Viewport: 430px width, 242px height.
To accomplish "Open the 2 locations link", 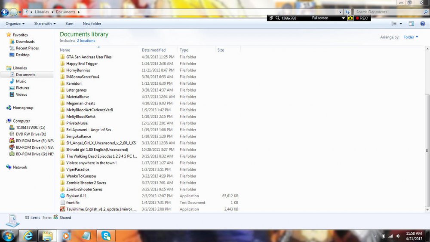I will 86,41.
